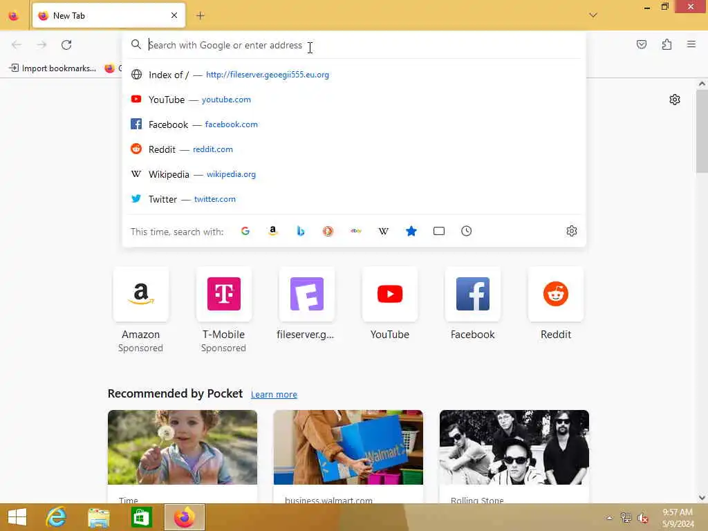Search in open Tabs icon
708x531 pixels.
439,231
